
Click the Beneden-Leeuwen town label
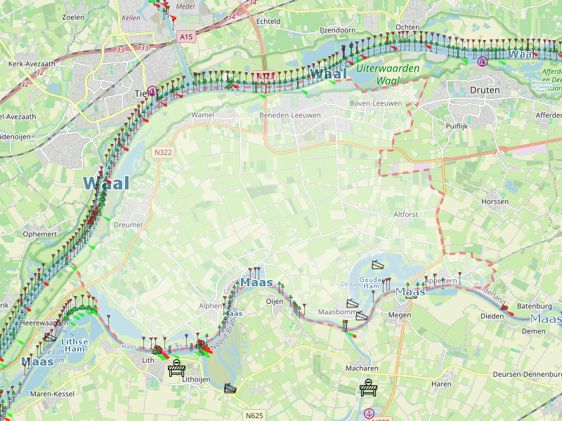coord(290,115)
